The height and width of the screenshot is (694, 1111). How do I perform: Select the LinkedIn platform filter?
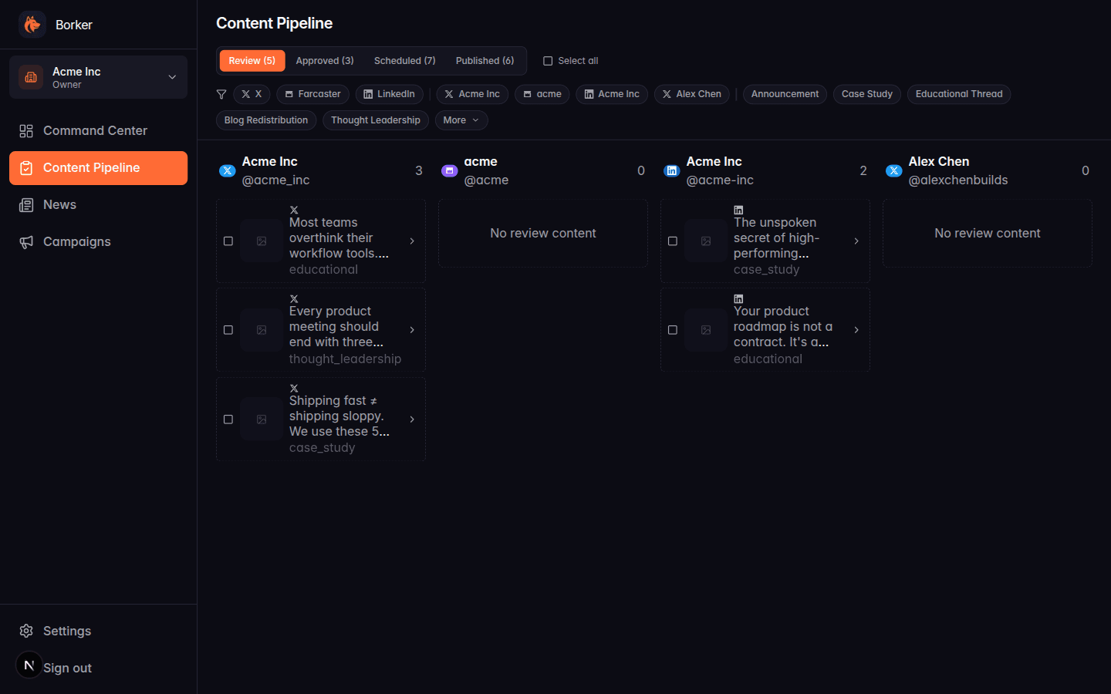[x=390, y=93]
